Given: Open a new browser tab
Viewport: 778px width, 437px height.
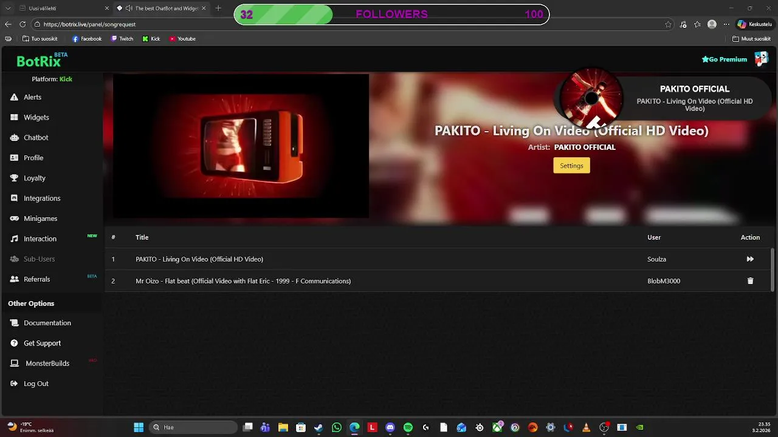Looking at the screenshot, I should coord(218,8).
